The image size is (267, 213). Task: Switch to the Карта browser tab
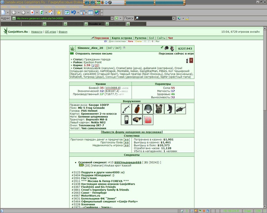pyautogui.click(x=115, y=24)
